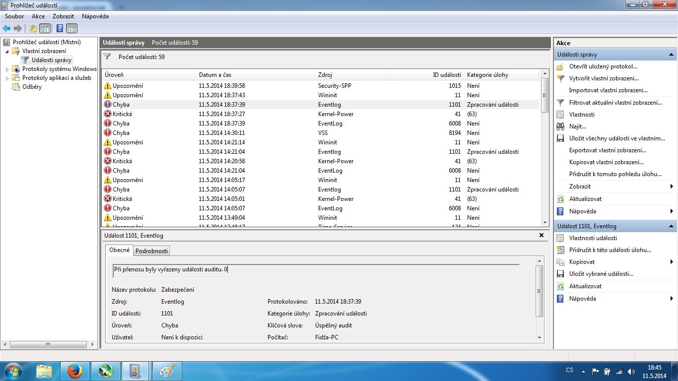Select Události správy in the tree
This screenshot has width=678, height=381.
coord(52,60)
